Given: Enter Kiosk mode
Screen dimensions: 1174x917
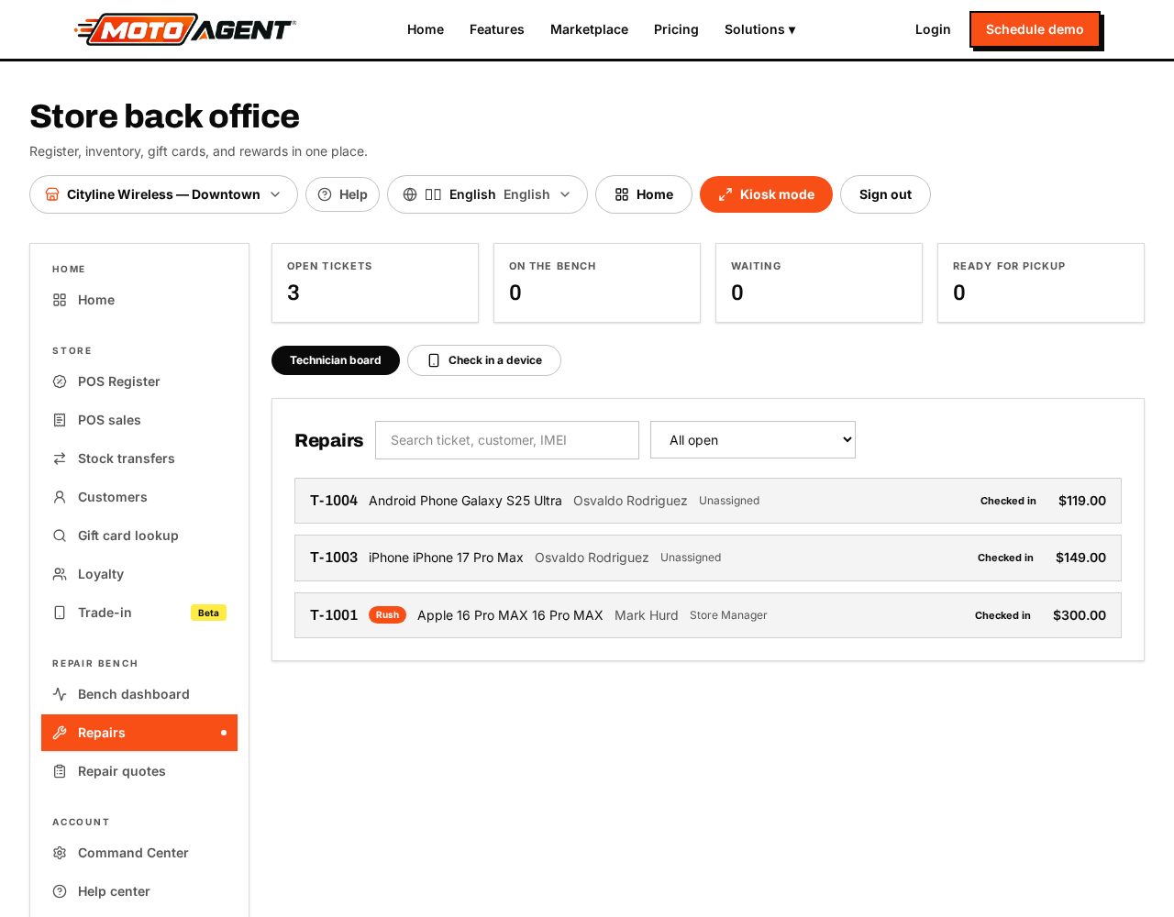Looking at the screenshot, I should click(766, 194).
